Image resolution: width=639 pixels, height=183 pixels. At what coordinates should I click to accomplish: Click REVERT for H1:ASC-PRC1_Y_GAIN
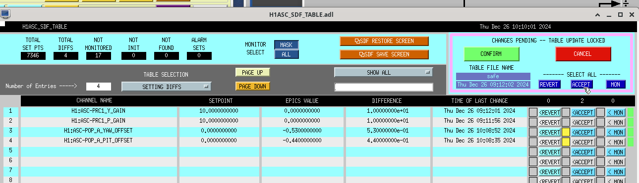point(549,112)
